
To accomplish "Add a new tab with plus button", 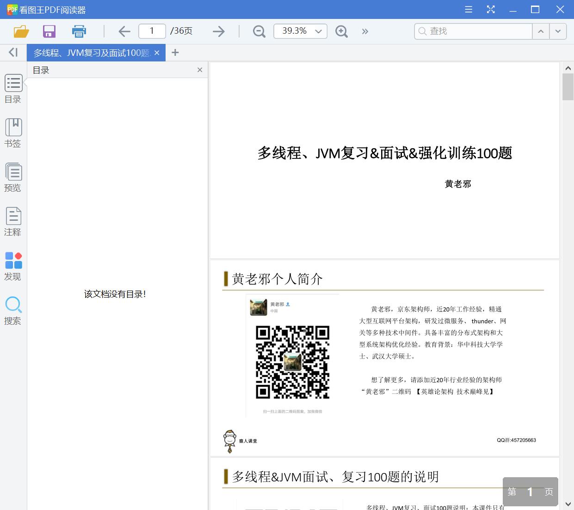I will (x=175, y=53).
